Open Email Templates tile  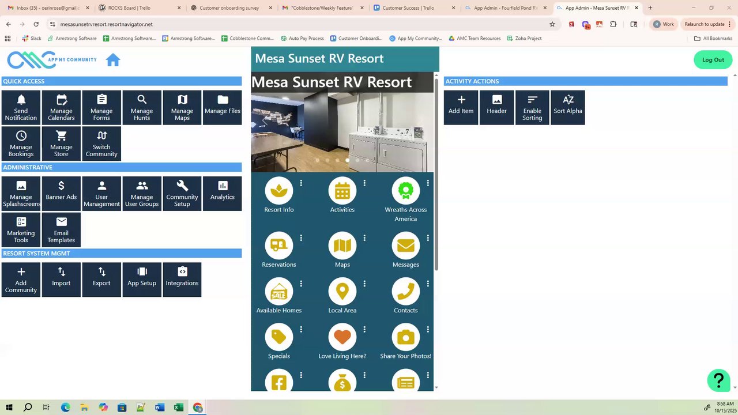(x=61, y=230)
